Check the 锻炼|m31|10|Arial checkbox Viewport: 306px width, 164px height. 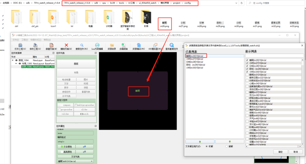[247, 75]
